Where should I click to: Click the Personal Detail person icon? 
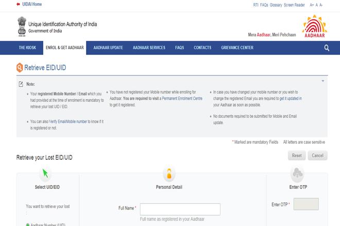point(168,173)
